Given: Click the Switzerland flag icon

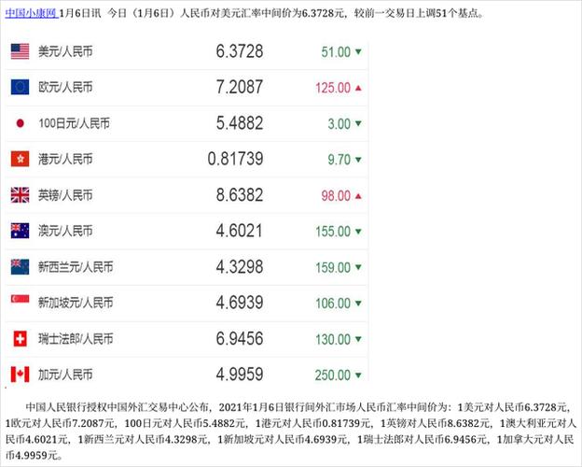Looking at the screenshot, I should pos(20,338).
